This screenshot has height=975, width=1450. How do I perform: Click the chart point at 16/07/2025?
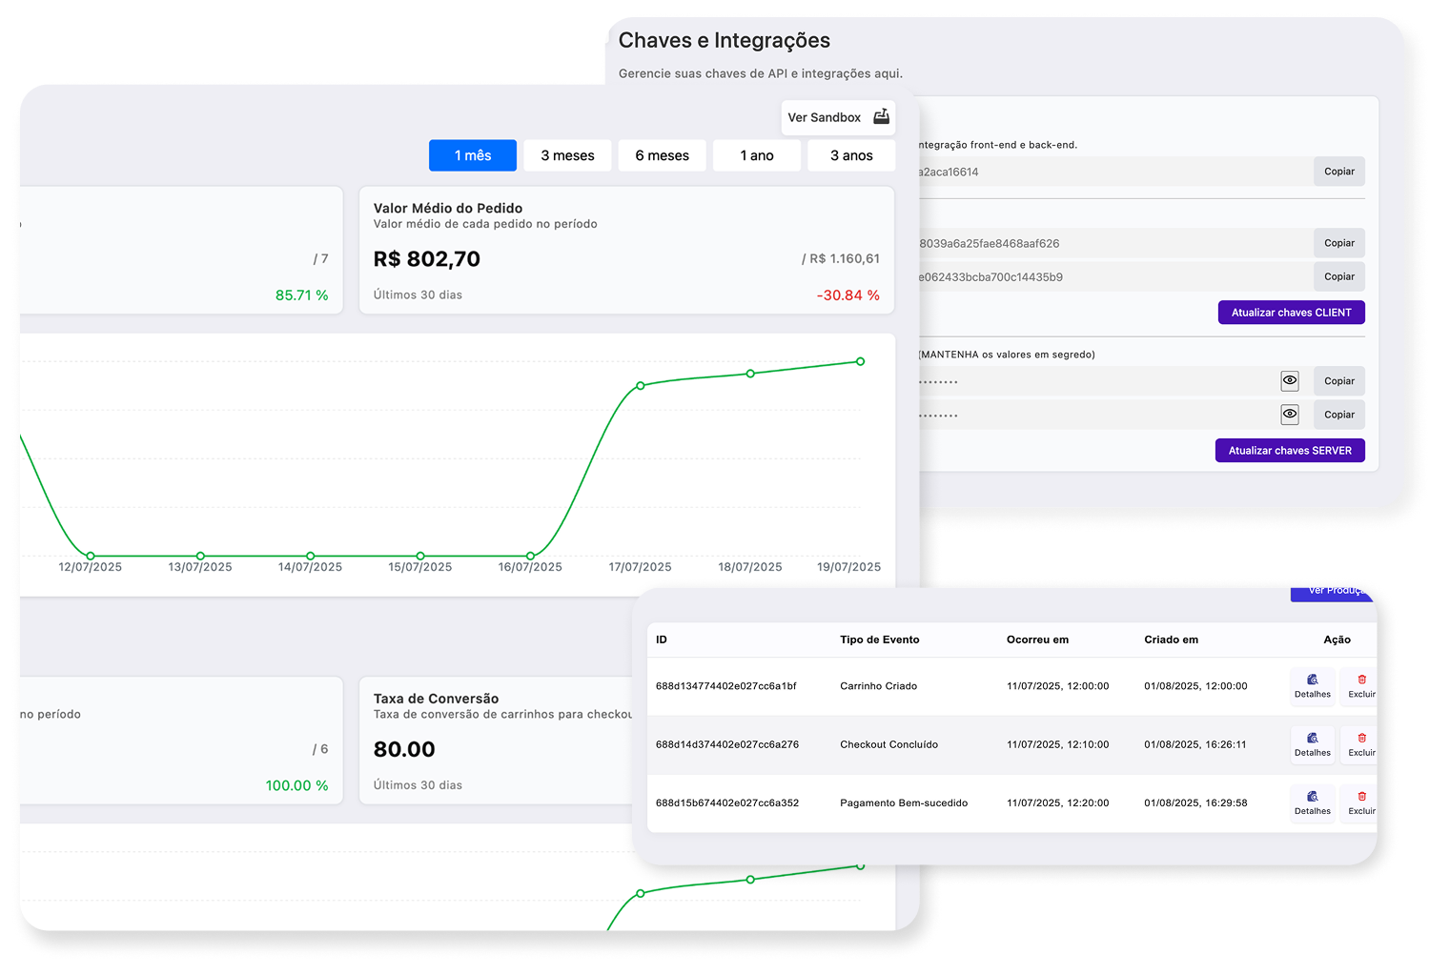click(x=531, y=556)
